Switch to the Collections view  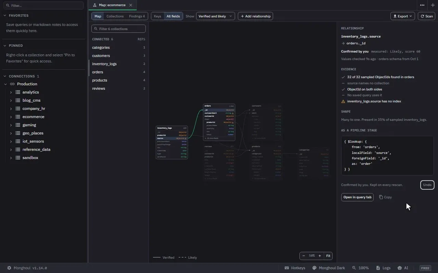click(x=115, y=16)
